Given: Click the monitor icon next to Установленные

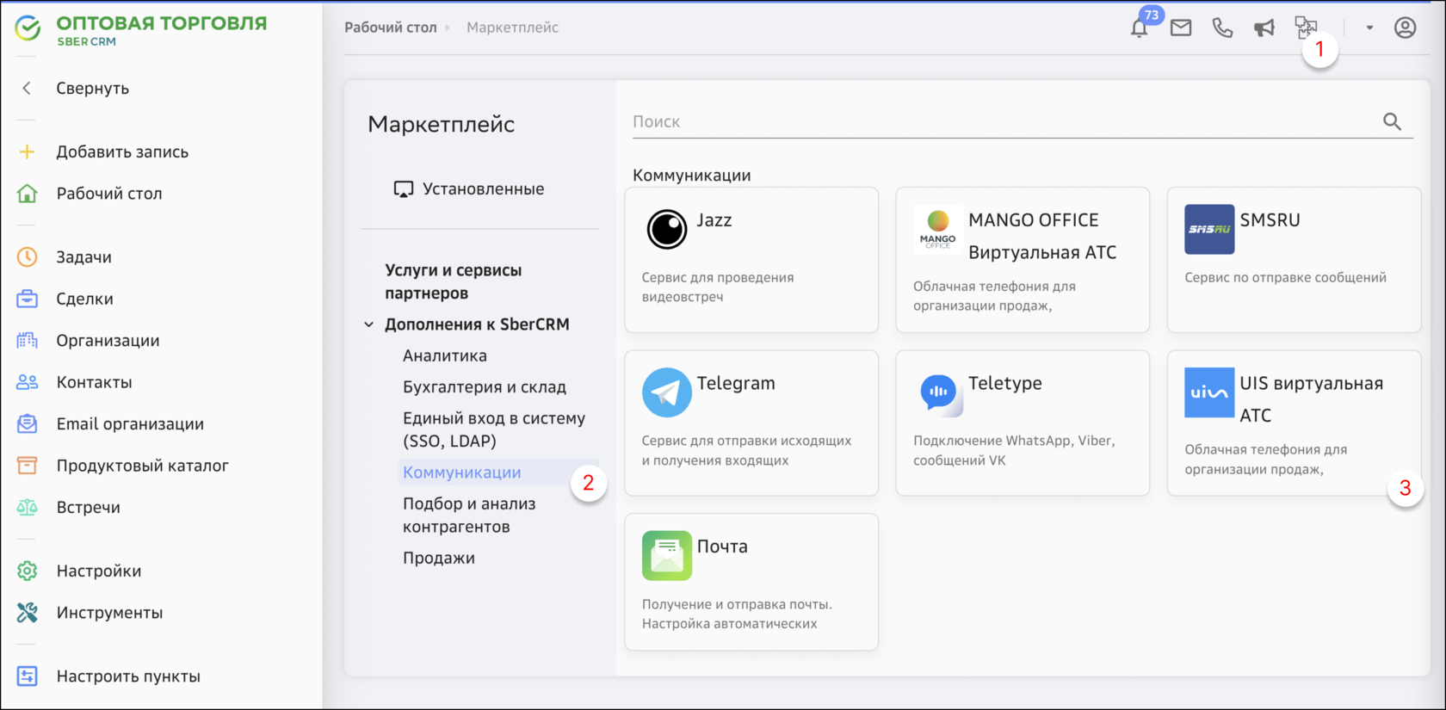Looking at the screenshot, I should pos(403,189).
